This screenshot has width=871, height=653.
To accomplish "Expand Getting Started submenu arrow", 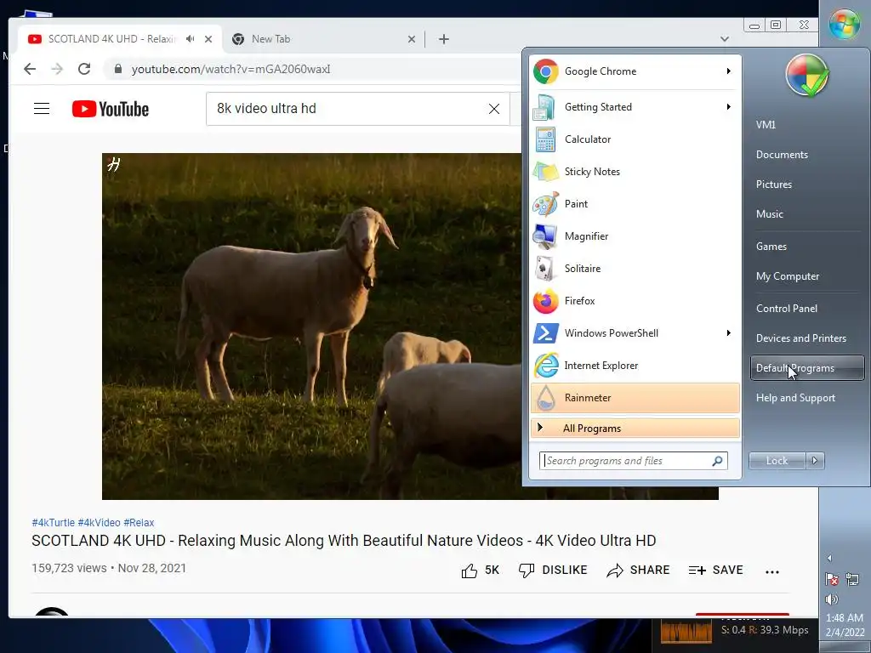I will (728, 106).
